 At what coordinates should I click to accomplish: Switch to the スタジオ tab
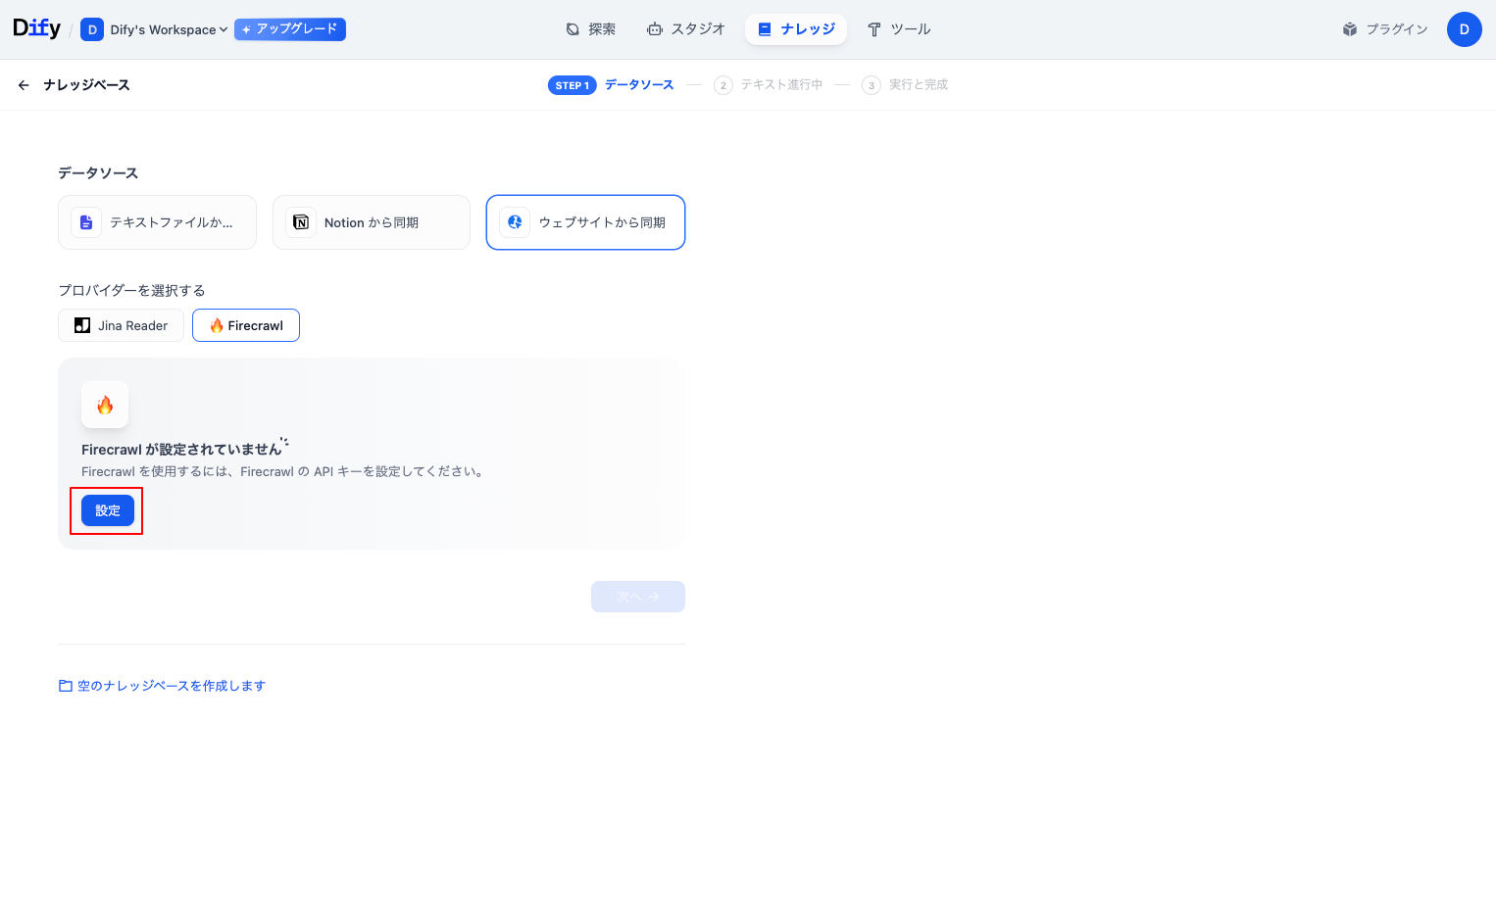(686, 29)
